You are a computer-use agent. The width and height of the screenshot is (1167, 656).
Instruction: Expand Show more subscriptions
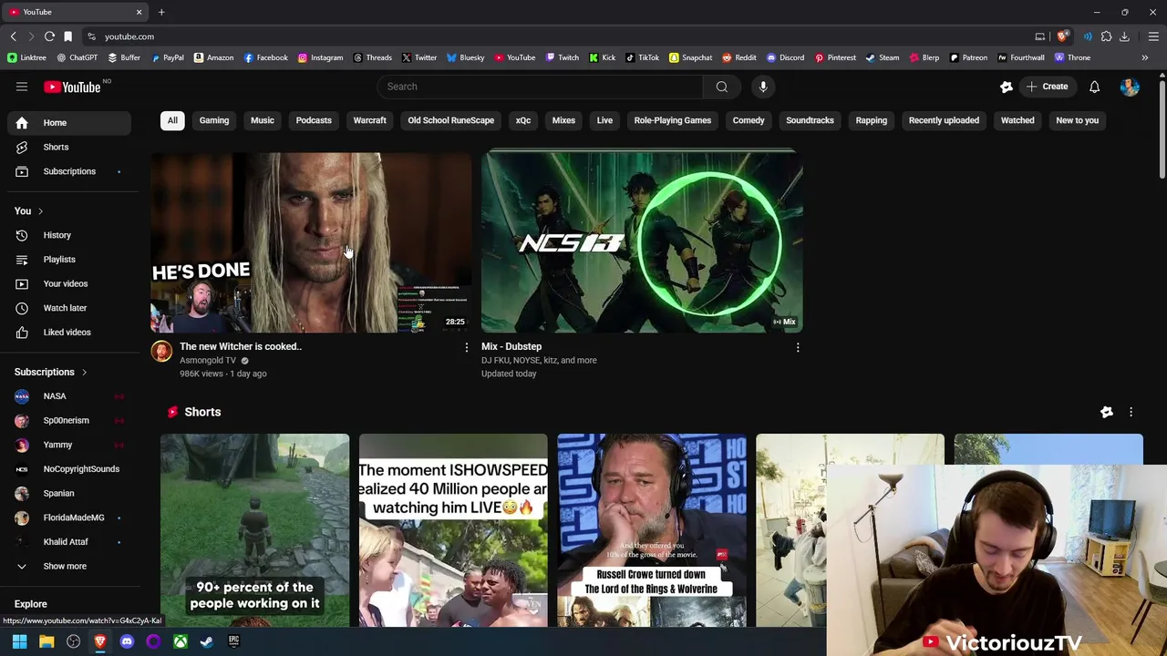[69, 566]
